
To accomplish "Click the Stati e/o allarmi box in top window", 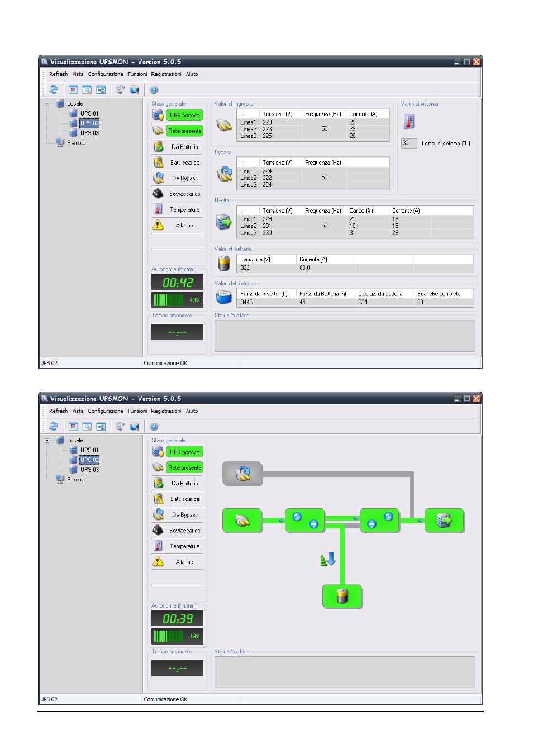I will 345,336.
